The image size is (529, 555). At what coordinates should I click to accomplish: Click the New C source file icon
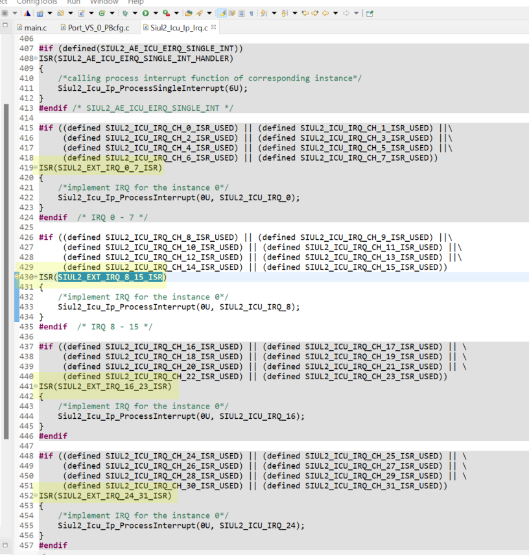pyautogui.click(x=82, y=14)
